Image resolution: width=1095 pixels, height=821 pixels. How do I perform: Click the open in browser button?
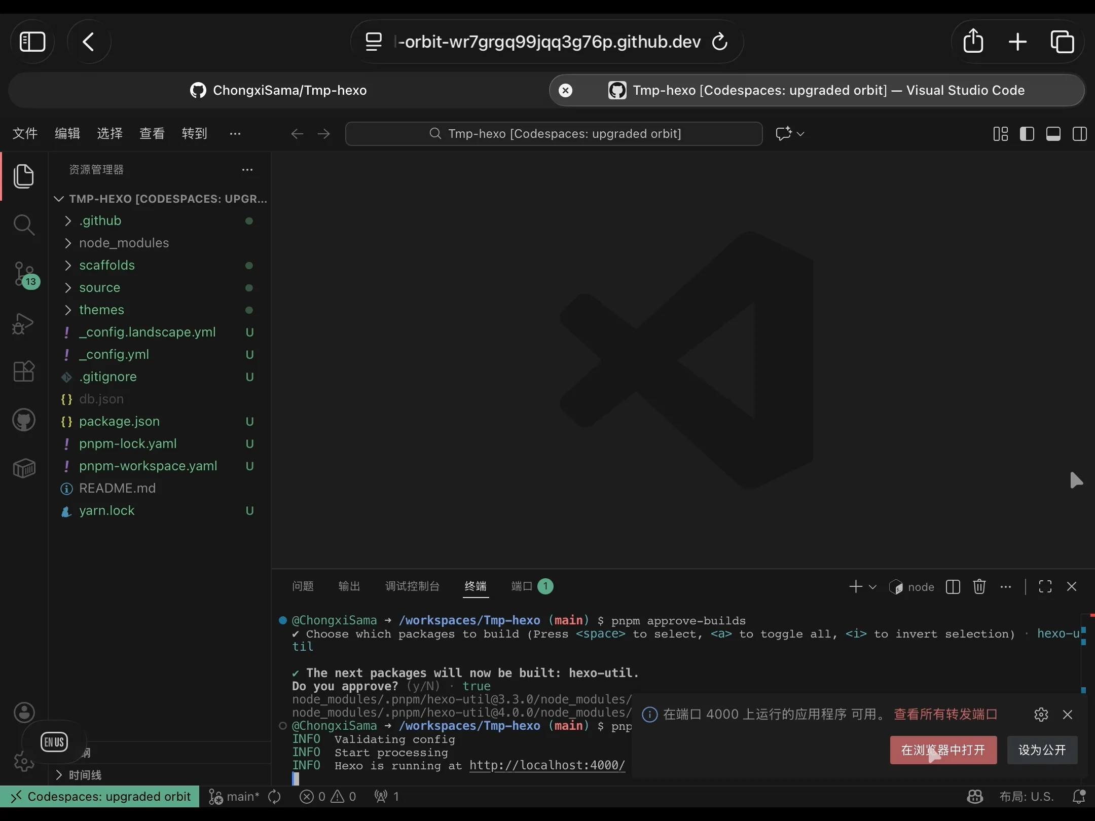coord(943,750)
